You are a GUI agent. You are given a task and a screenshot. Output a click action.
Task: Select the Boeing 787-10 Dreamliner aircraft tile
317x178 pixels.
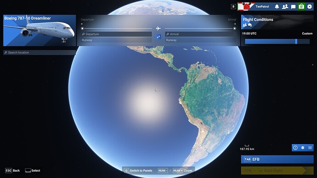click(x=40, y=30)
